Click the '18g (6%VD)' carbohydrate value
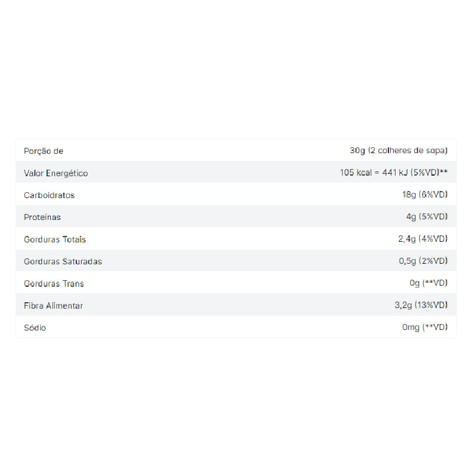 click(x=425, y=195)
